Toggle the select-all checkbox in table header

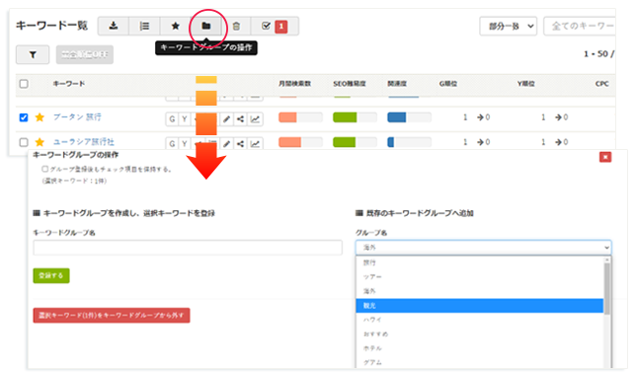24,84
